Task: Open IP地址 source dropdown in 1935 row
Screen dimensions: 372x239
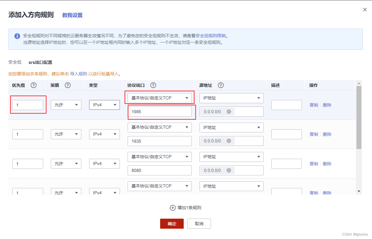Action: click(231, 128)
